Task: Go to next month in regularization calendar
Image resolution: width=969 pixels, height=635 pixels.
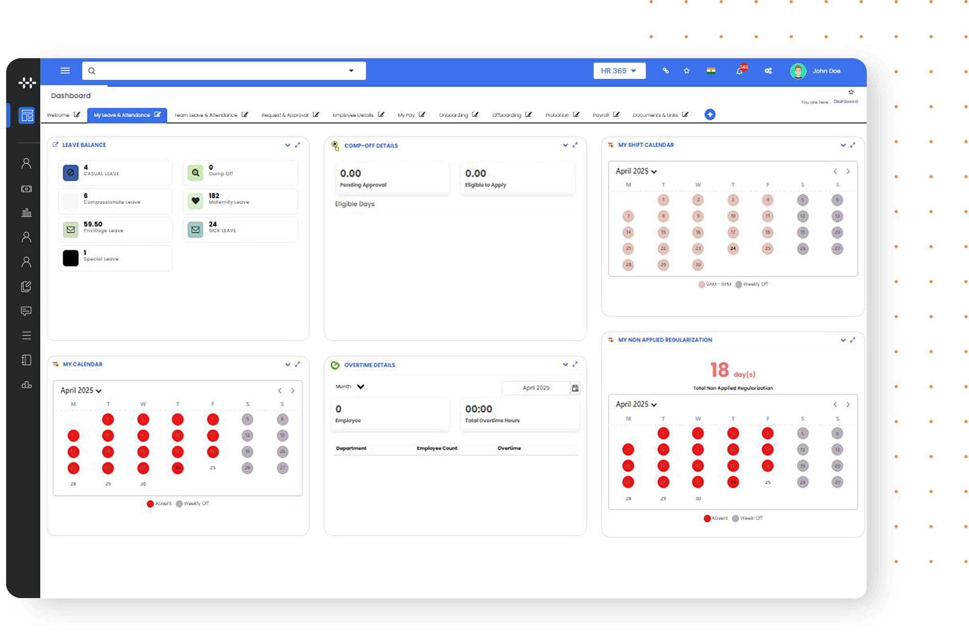Action: (848, 405)
